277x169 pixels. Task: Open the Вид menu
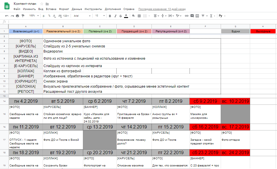41,9
